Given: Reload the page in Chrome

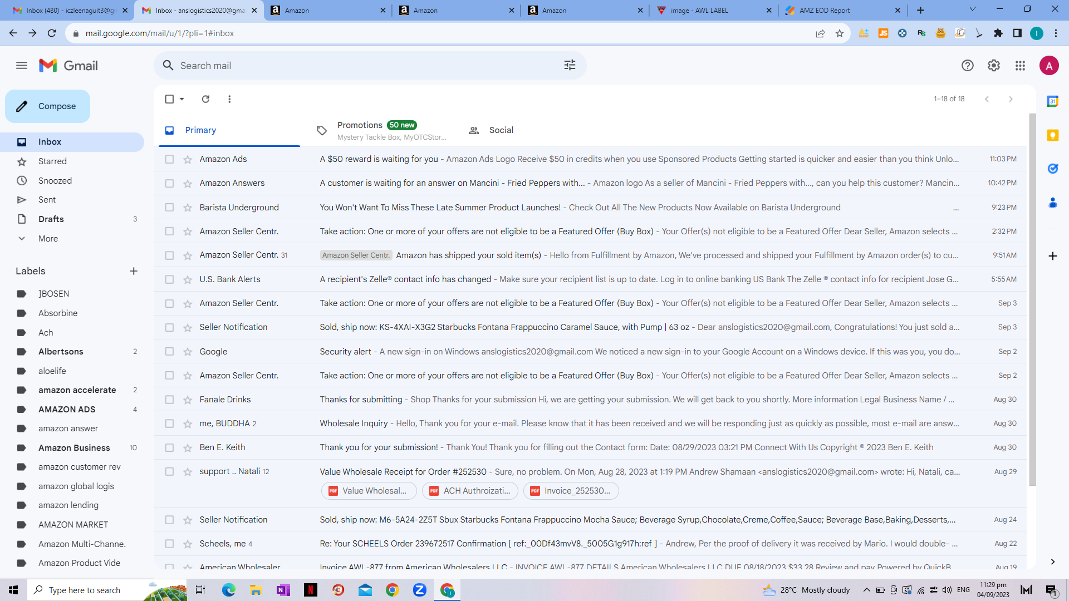Looking at the screenshot, I should pyautogui.click(x=52, y=33).
